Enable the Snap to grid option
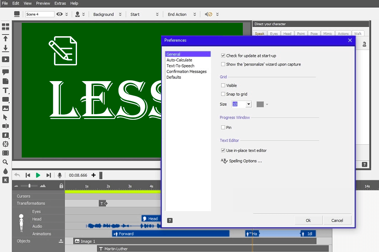379x252 pixels. coord(223,94)
